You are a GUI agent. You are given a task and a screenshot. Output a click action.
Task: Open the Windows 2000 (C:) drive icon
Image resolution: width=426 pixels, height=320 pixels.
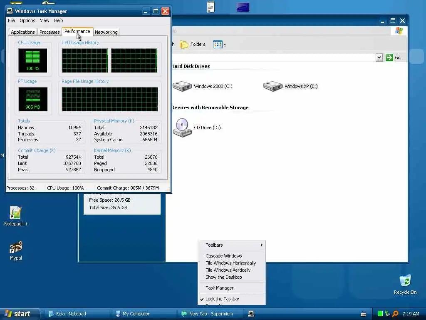click(183, 86)
